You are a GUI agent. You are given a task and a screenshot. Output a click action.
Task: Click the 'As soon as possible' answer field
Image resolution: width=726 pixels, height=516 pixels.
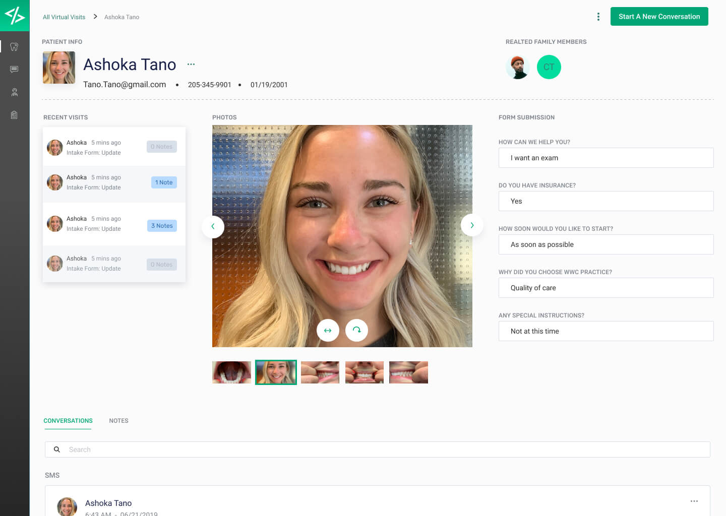point(606,244)
